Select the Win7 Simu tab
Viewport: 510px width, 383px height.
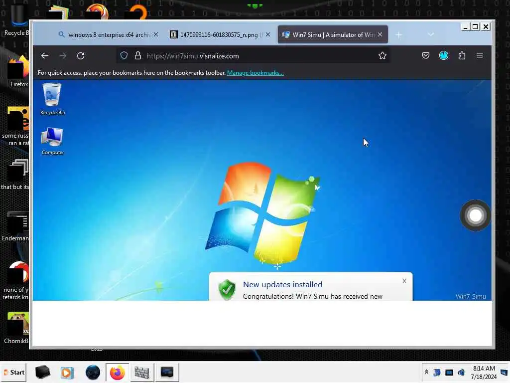[332, 34]
